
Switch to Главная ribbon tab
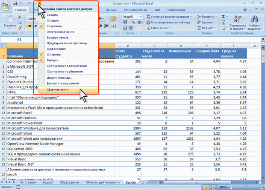pyautogui.click(x=21, y=10)
